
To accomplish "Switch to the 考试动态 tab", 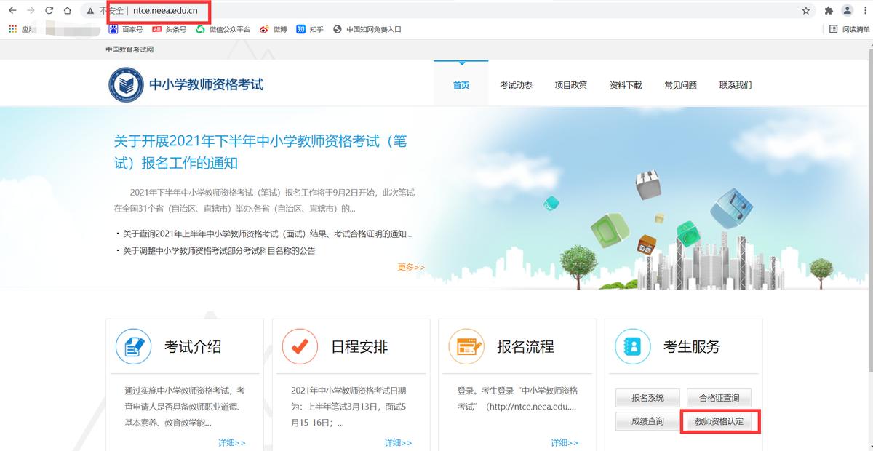I will [516, 84].
